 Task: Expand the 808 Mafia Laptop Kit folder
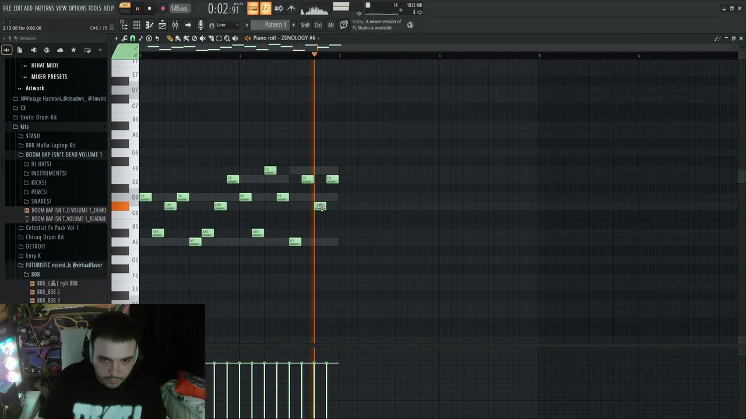[x=51, y=145]
